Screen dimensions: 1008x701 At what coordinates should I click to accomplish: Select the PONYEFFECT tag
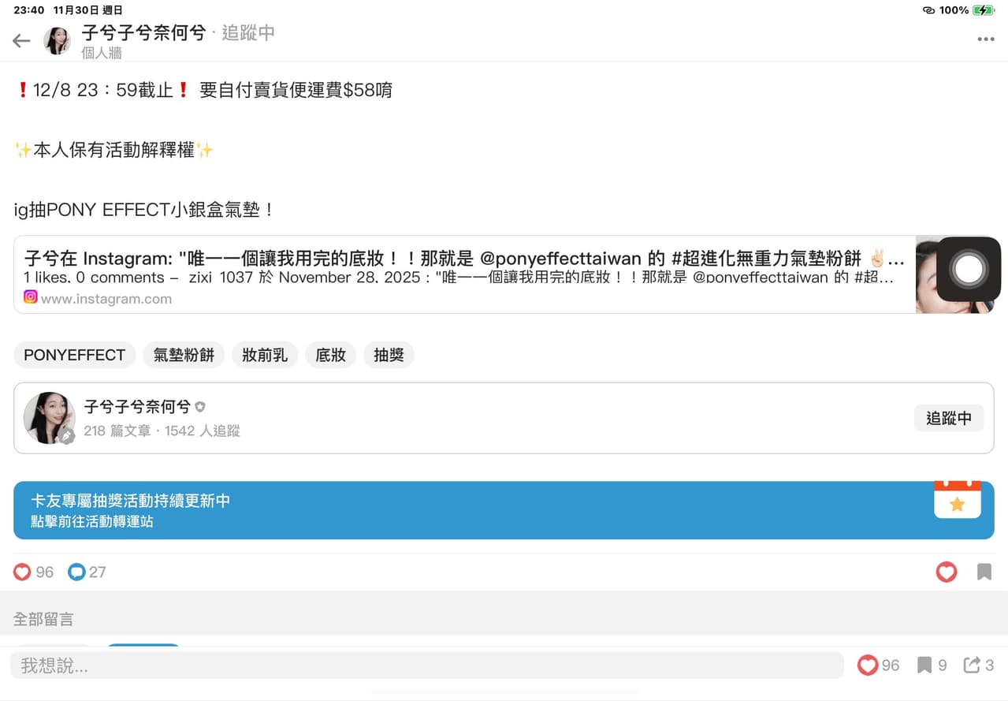tap(74, 355)
